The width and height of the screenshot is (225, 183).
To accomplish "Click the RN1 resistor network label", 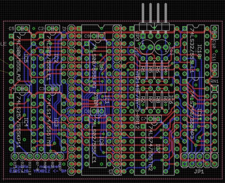I will tap(214, 81).
